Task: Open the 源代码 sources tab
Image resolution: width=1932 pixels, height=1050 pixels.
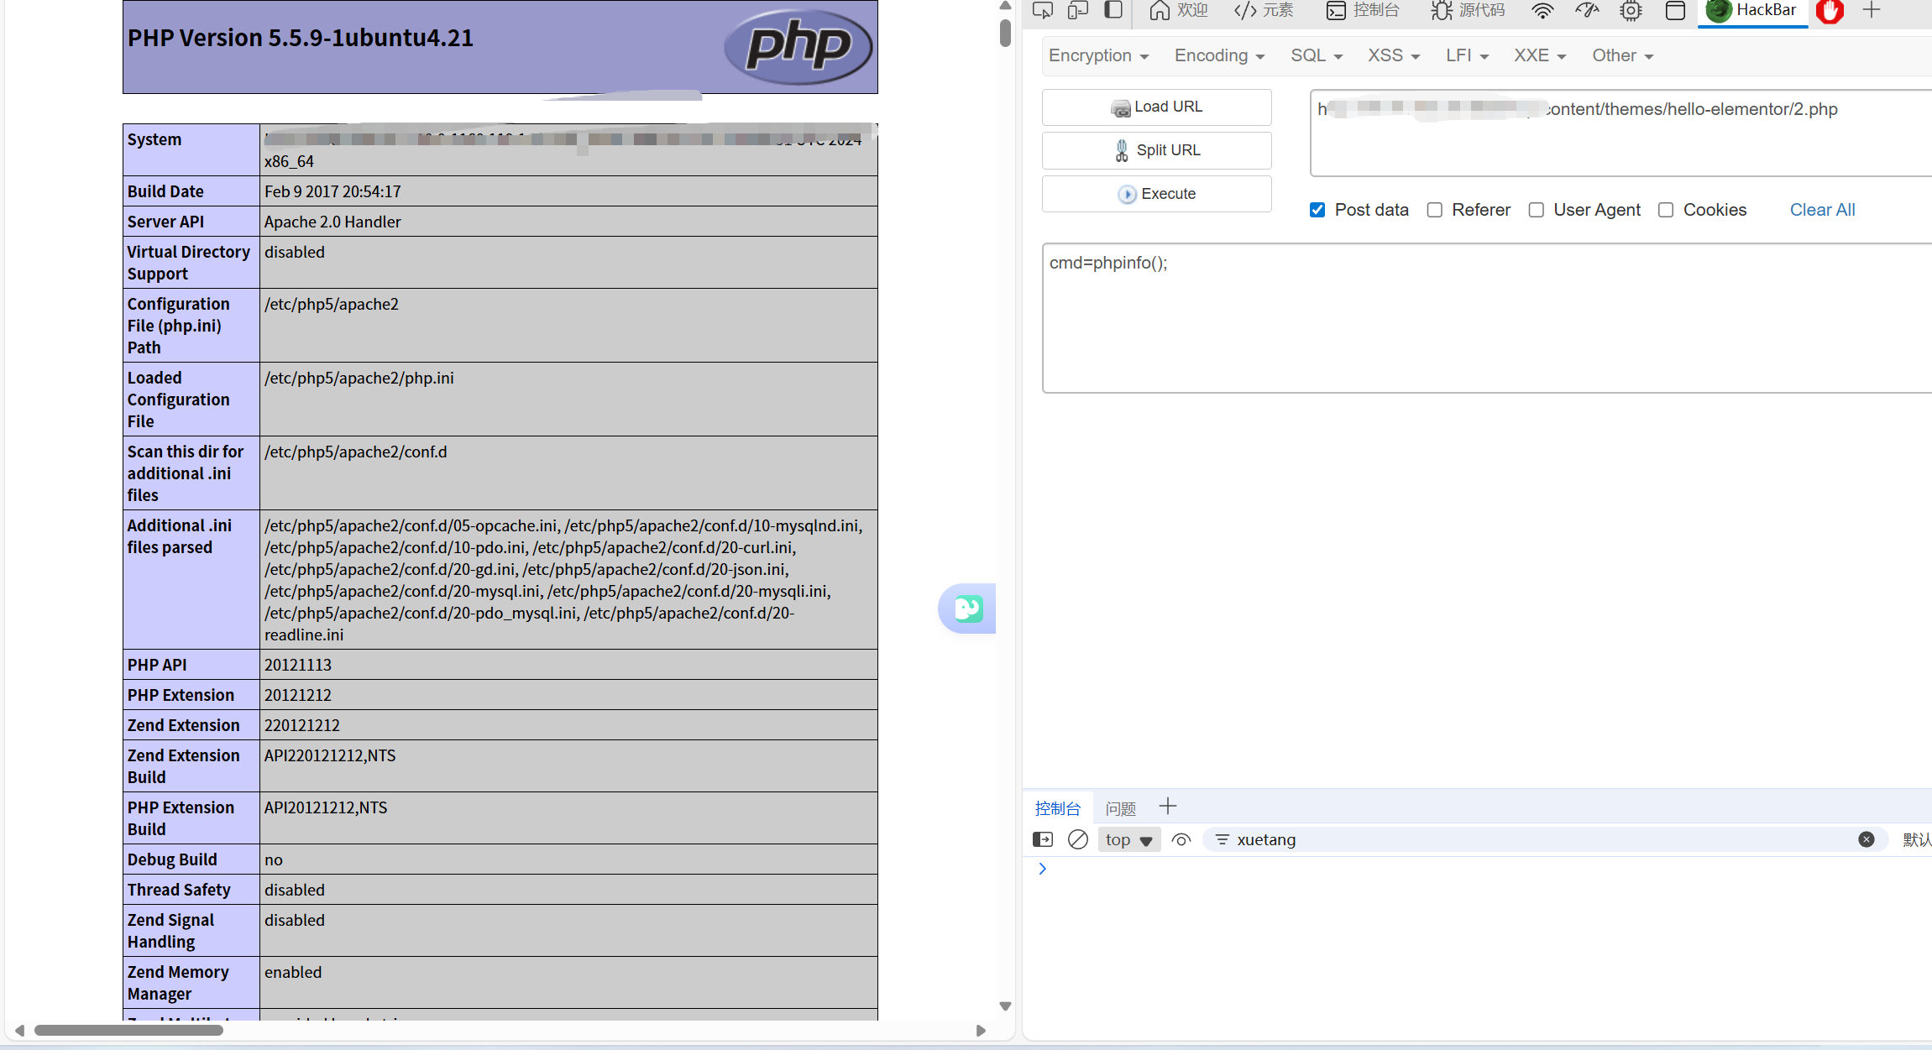Action: tap(1469, 10)
